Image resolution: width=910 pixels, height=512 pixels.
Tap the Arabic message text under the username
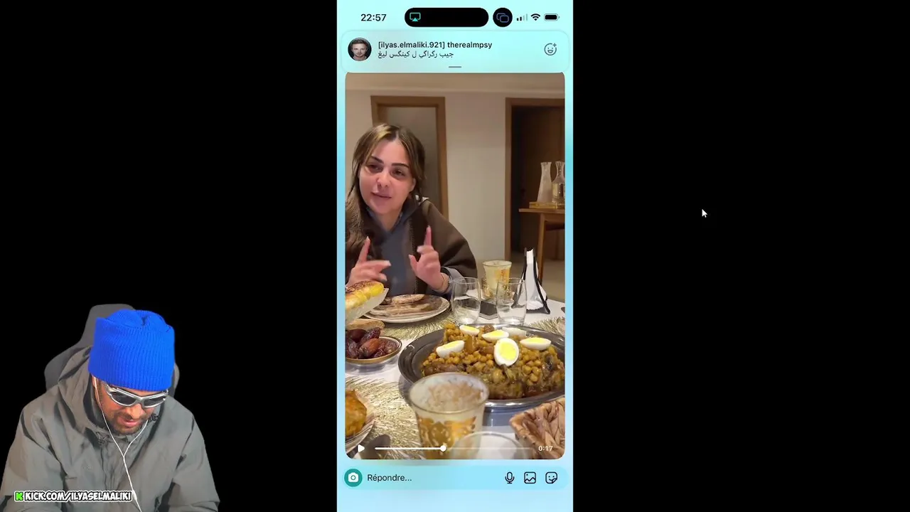(x=416, y=55)
